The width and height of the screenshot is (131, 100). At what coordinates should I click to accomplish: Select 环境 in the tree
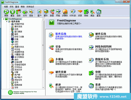pos(16,39)
